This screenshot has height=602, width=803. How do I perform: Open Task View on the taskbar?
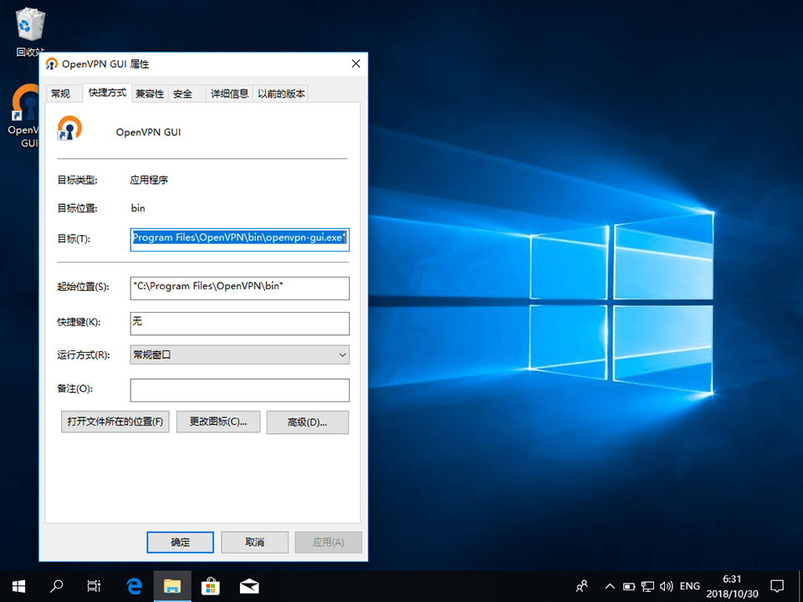pyautogui.click(x=94, y=586)
